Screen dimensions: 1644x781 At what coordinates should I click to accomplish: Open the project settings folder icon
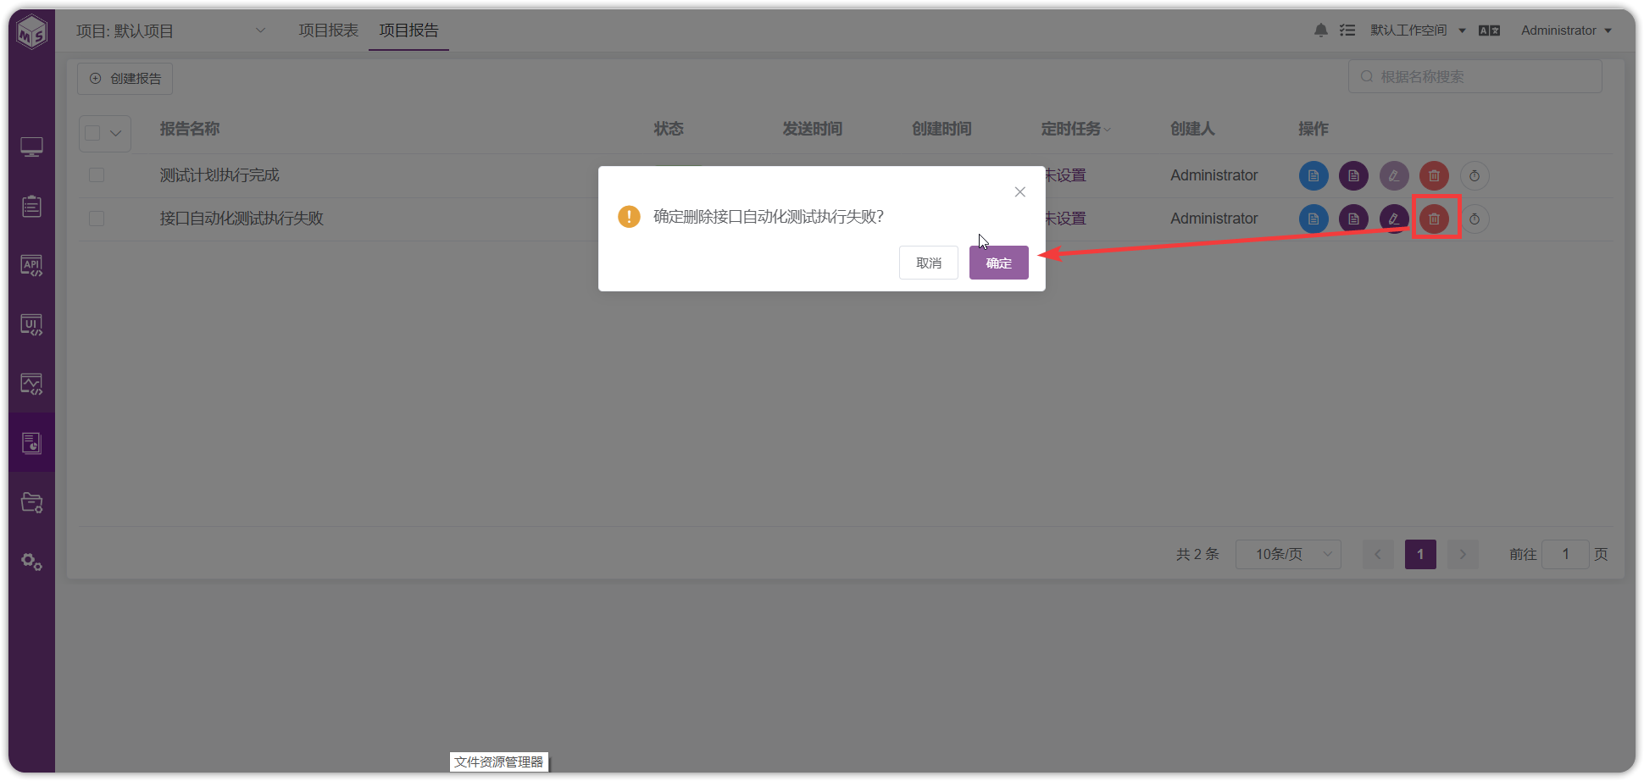[31, 502]
